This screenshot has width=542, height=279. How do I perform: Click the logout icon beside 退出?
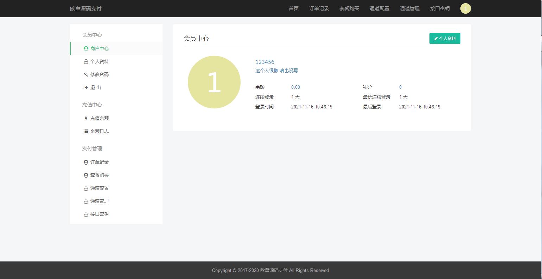[x=85, y=88]
